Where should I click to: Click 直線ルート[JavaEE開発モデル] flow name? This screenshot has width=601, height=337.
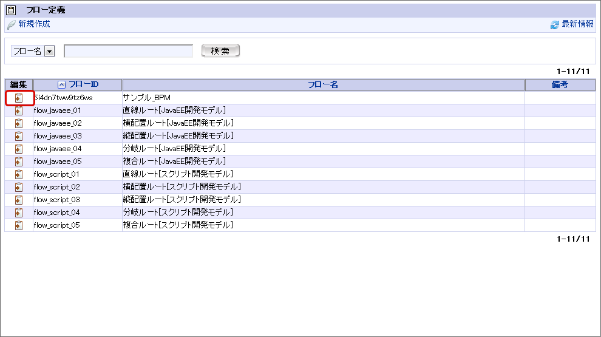[x=174, y=111]
